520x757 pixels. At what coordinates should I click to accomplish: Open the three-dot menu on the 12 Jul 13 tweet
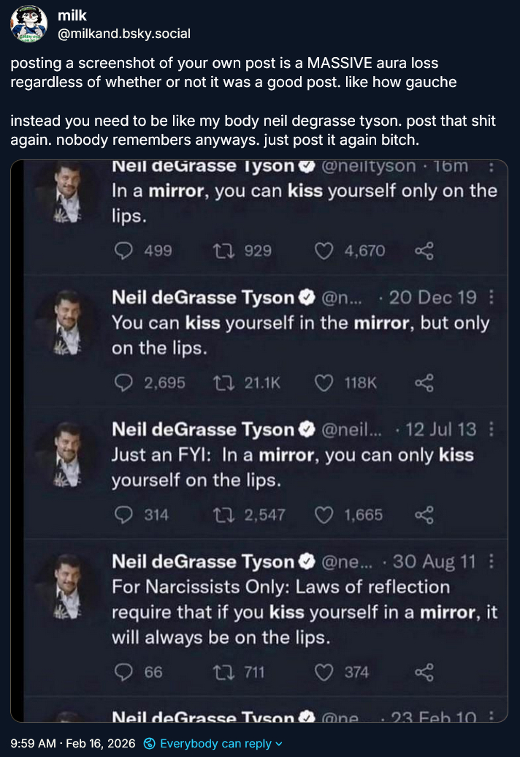[x=491, y=429]
